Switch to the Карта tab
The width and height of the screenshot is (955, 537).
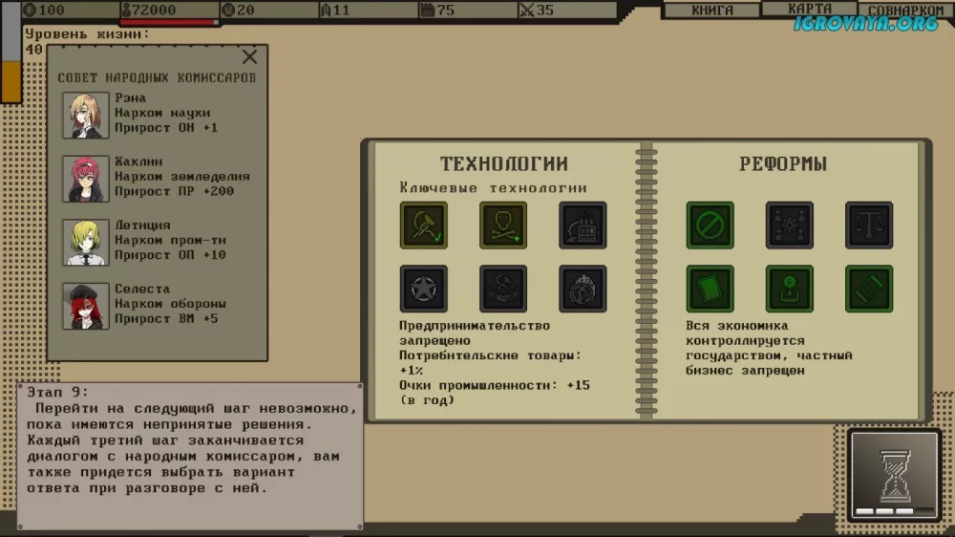coord(809,10)
